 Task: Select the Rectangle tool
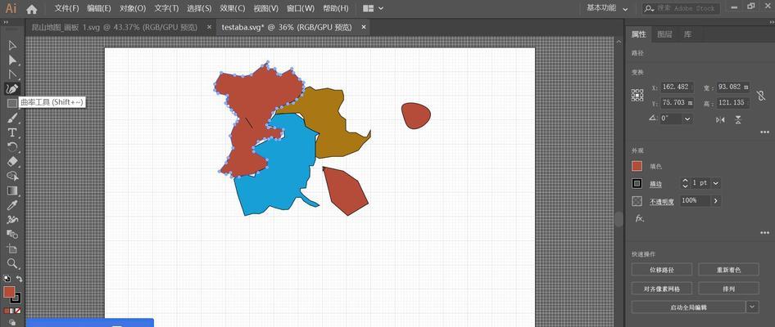12,103
